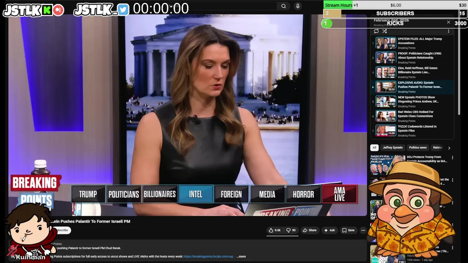Open the more actions ellipsis under video
The image size is (468, 263).
363,230
